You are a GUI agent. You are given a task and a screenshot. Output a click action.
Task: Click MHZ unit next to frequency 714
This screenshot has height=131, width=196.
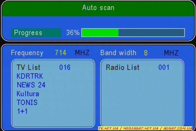(82, 53)
